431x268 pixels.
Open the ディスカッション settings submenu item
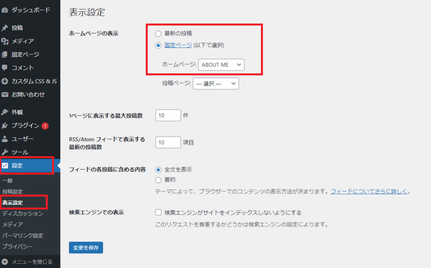pos(23,214)
